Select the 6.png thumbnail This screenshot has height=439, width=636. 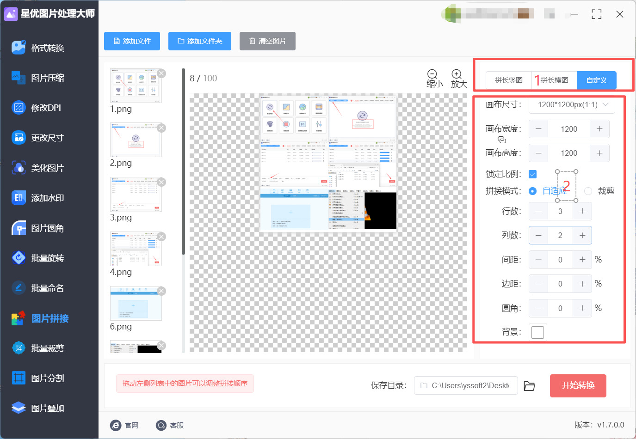136,304
